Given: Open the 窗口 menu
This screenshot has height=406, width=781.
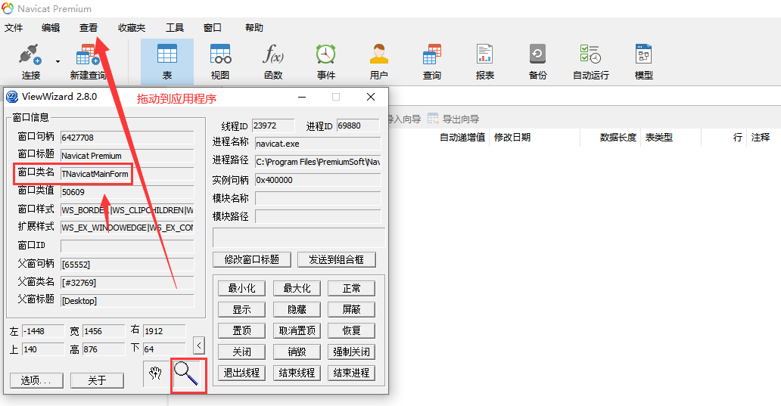Looking at the screenshot, I should (x=213, y=28).
